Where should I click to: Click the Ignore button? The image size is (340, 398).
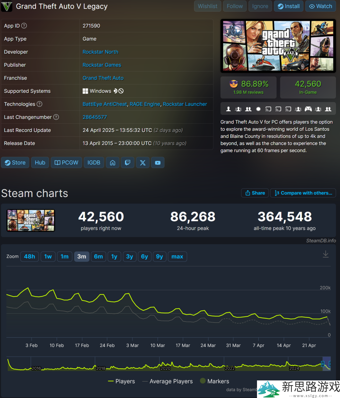(260, 6)
